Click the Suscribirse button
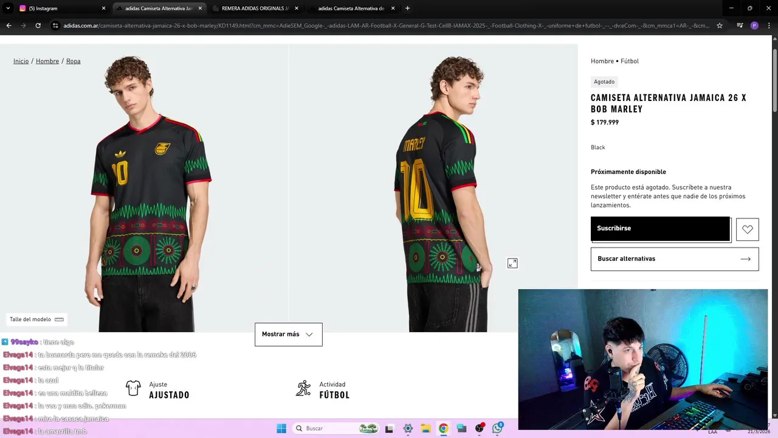 660,229
